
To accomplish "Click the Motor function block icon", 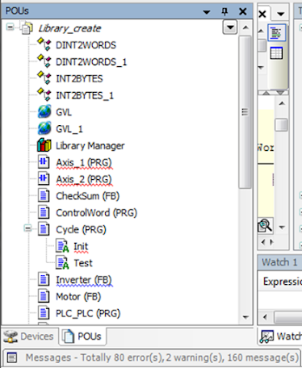I will tap(44, 296).
